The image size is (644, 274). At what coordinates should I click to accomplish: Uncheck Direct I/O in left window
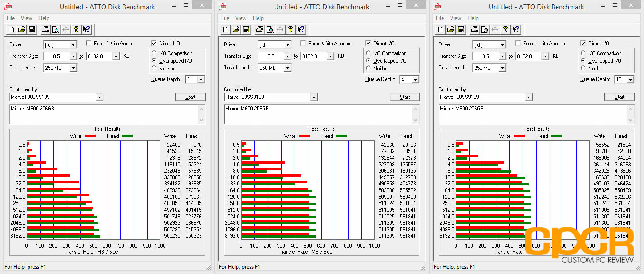click(154, 44)
